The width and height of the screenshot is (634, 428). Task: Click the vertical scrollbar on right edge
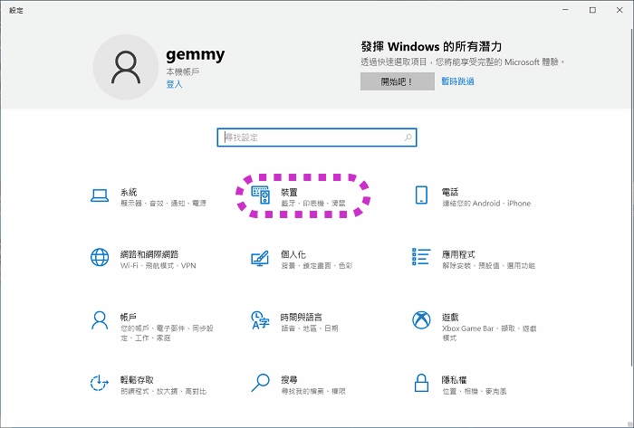pyautogui.click(x=632, y=198)
